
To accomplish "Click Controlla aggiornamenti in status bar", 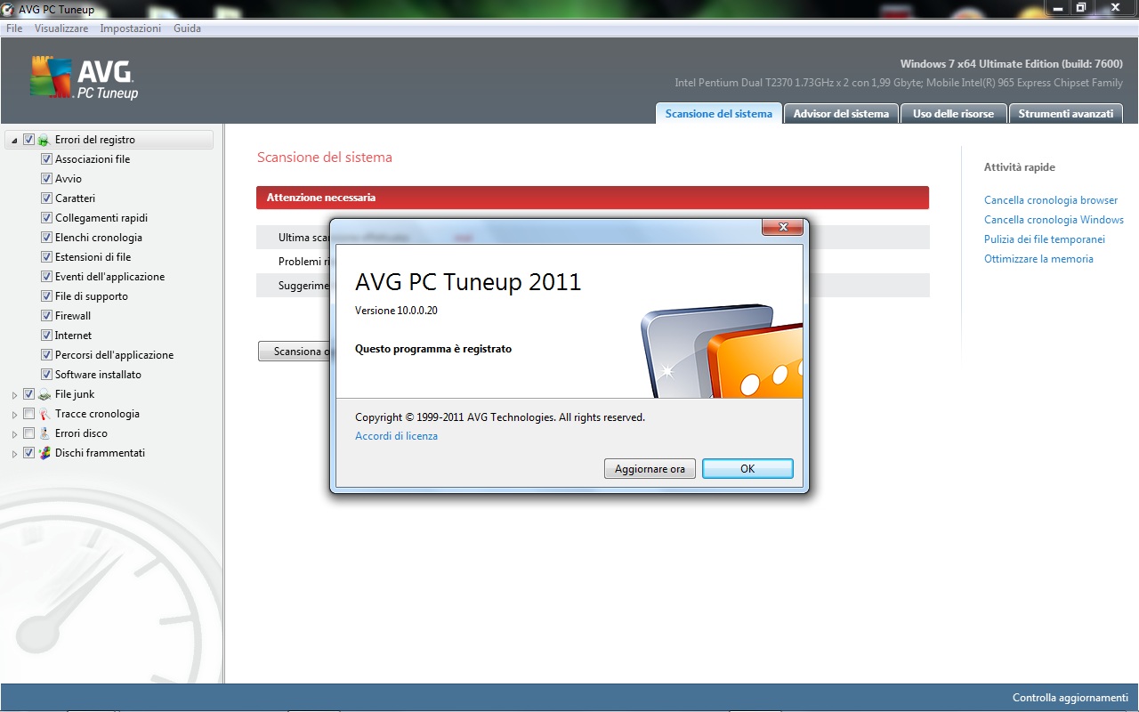I will 1070,698.
